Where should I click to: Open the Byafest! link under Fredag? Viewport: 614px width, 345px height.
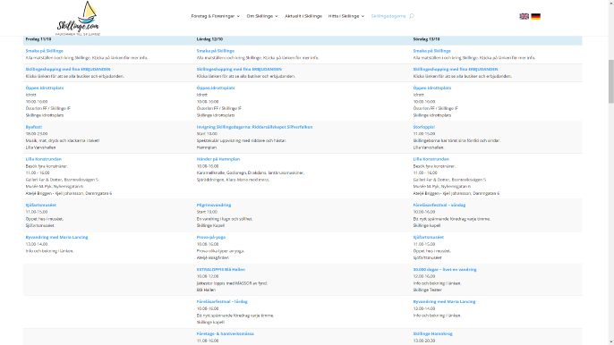[x=34, y=127]
